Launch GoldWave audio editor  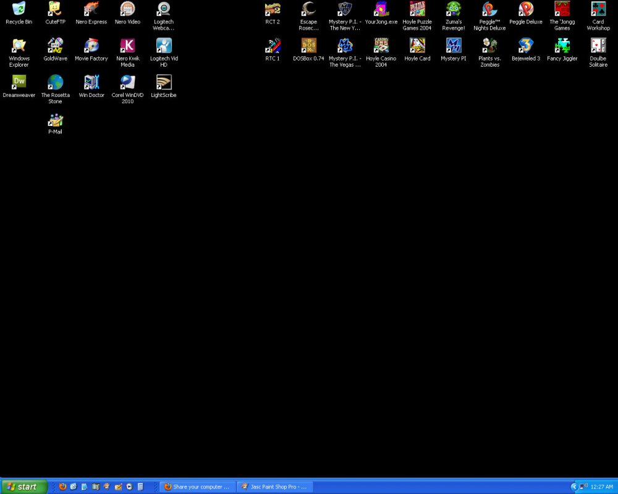point(55,46)
